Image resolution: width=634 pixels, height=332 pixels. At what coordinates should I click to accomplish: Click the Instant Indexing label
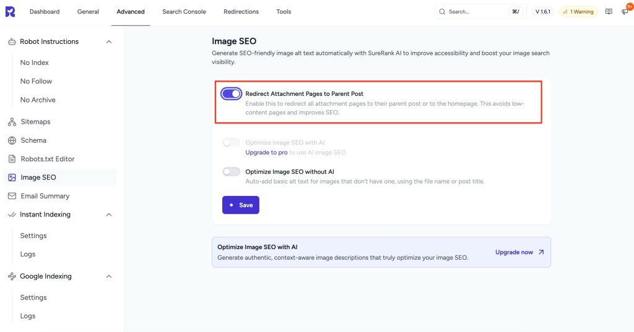tap(45, 215)
